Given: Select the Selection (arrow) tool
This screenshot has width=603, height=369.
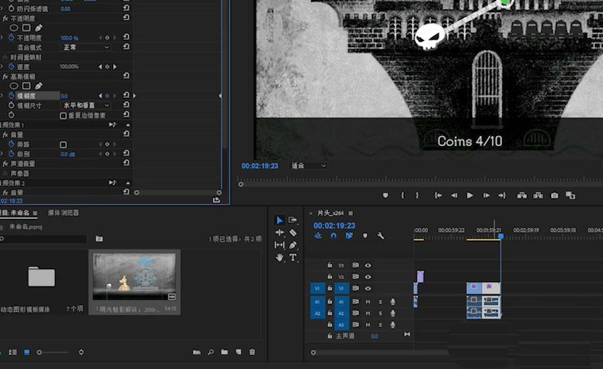Looking at the screenshot, I should click(279, 220).
